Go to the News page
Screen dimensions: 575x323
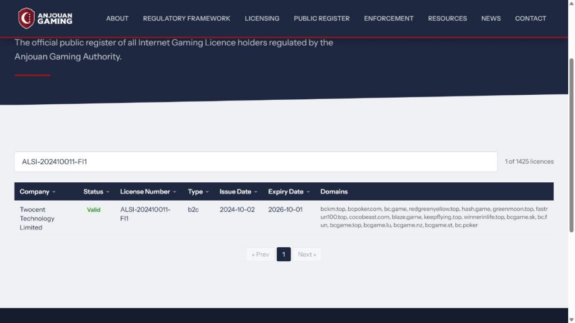click(491, 19)
